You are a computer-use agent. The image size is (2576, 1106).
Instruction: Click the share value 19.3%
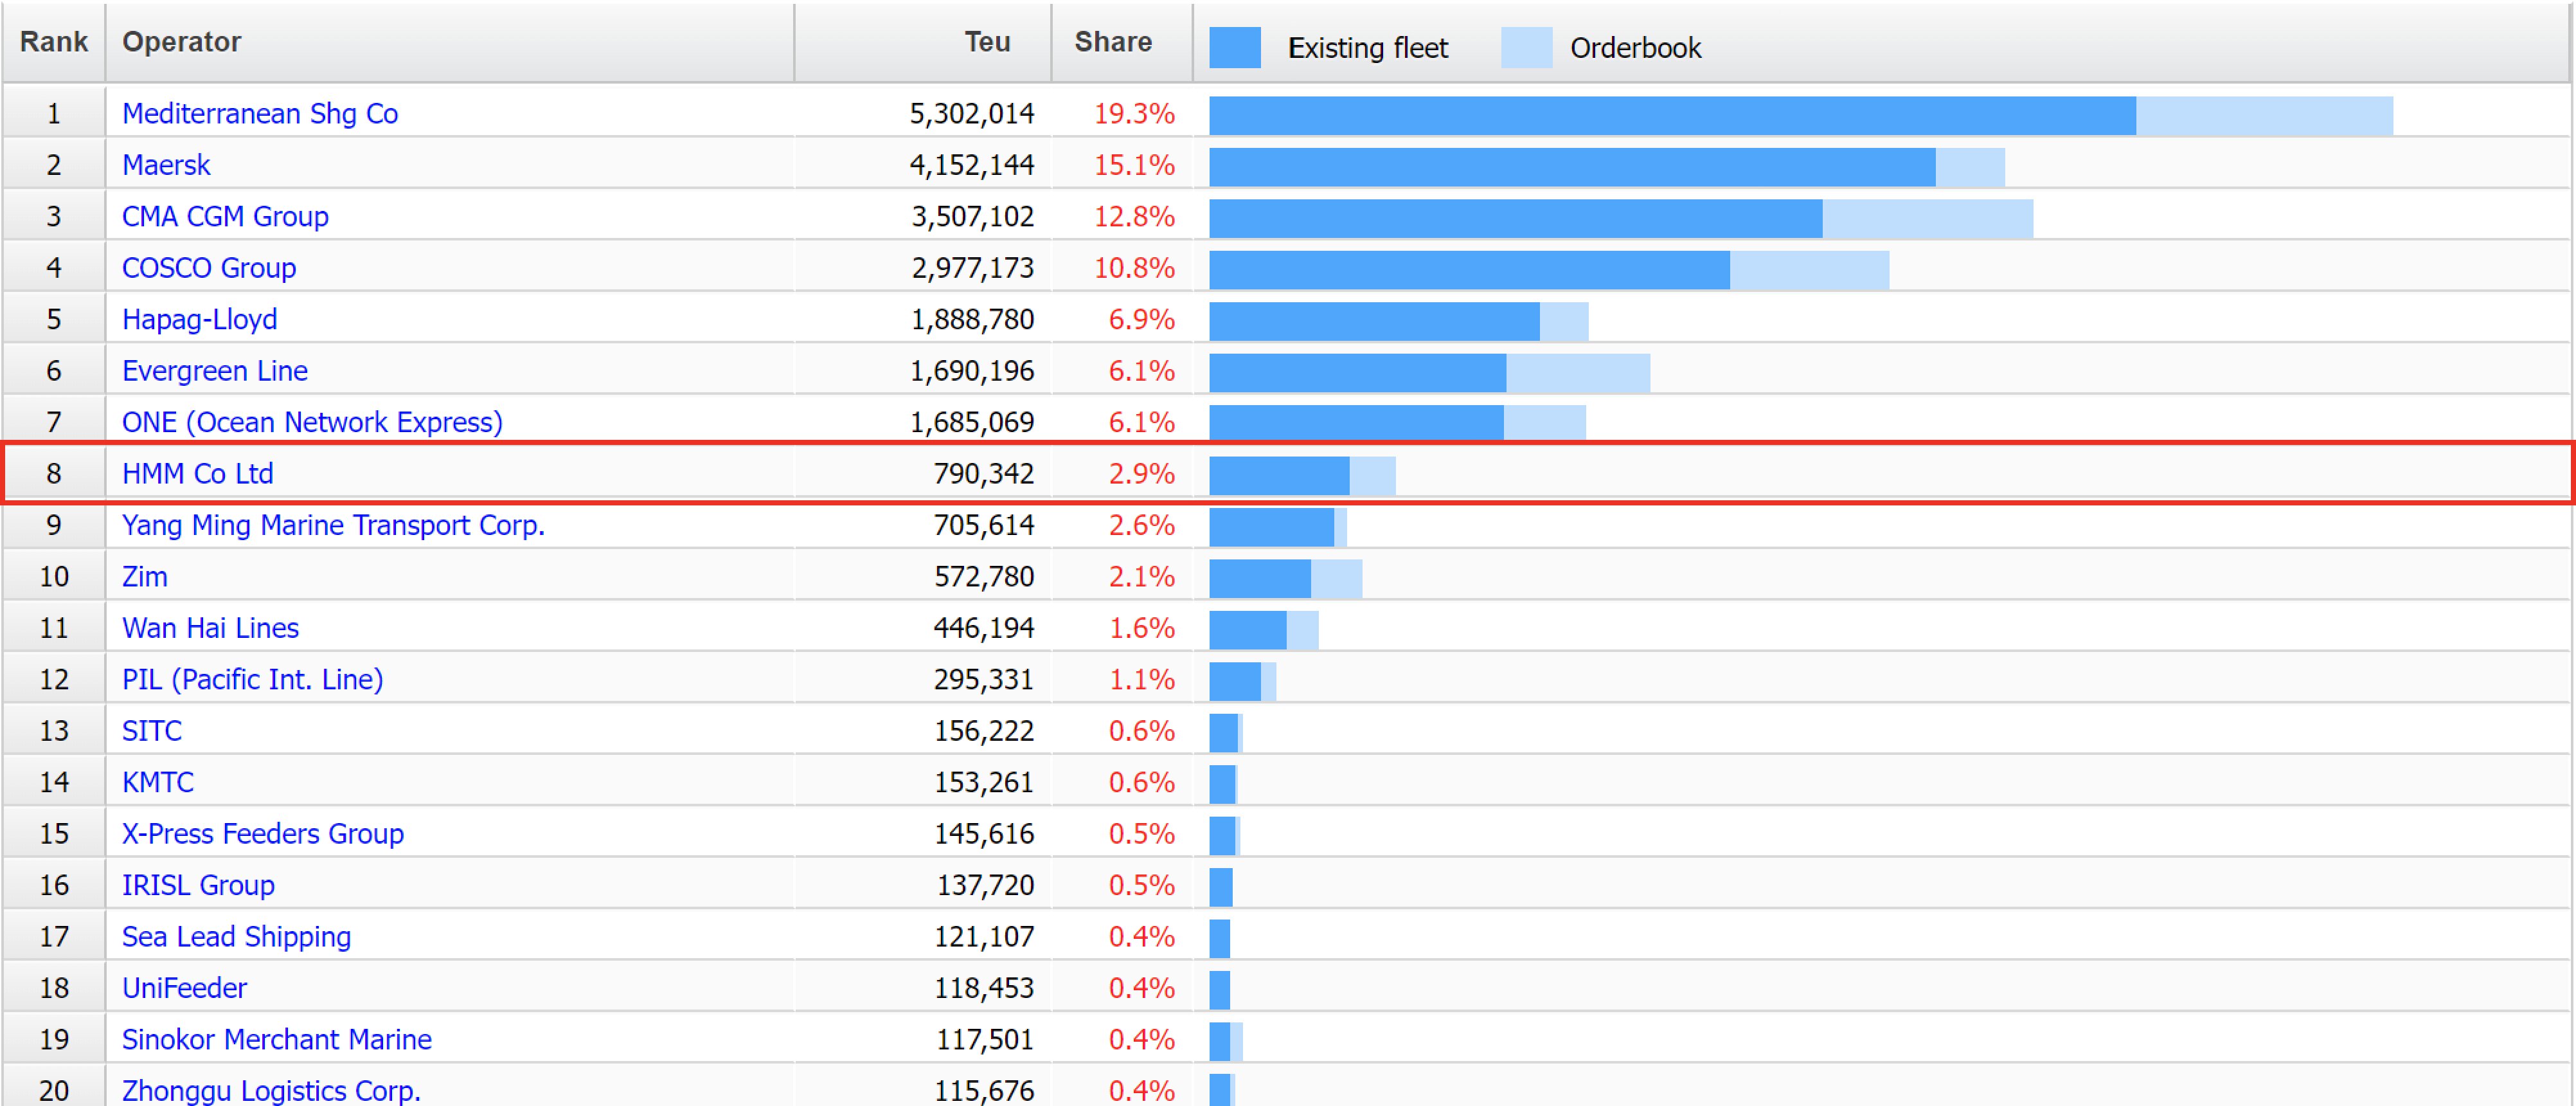1134,114
